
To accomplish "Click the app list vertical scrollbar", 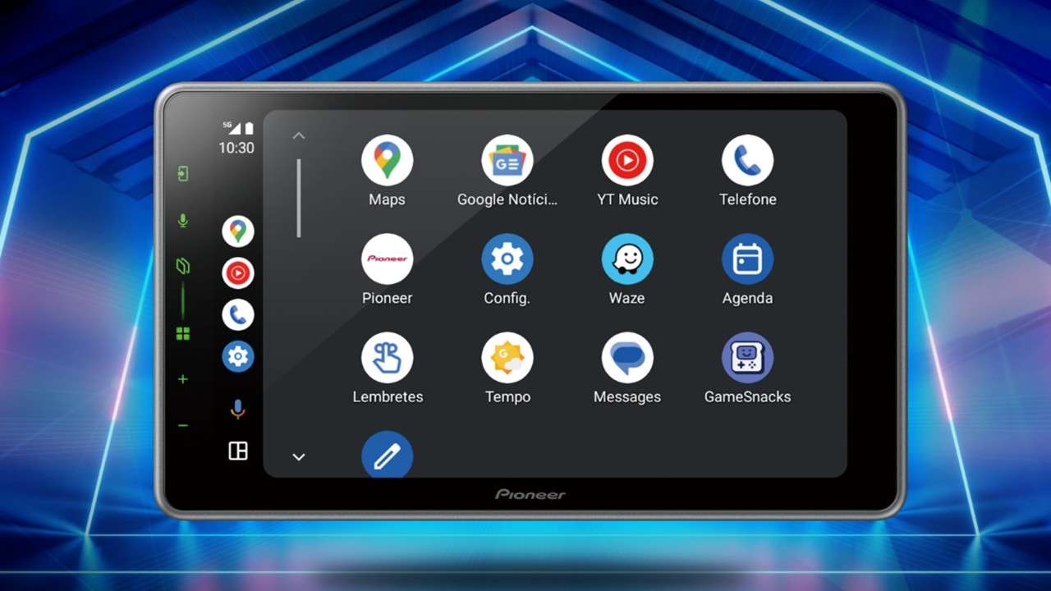I will pos(299,199).
